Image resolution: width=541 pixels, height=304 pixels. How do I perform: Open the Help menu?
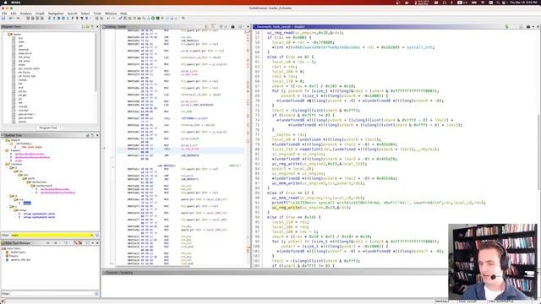pyautogui.click(x=123, y=14)
